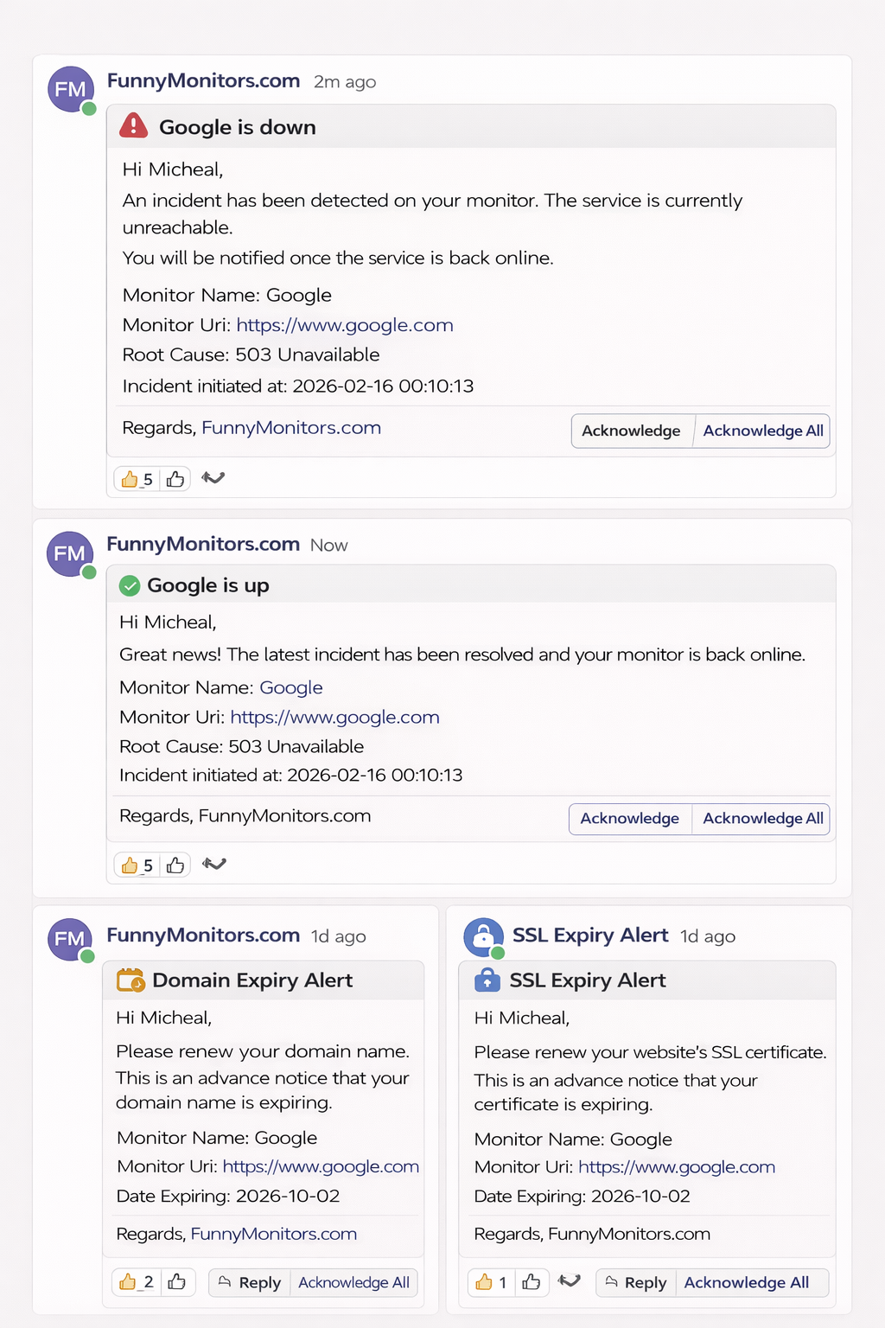Click Reply on the Domain Expiry Alert
885x1328 pixels.
[x=250, y=1282]
